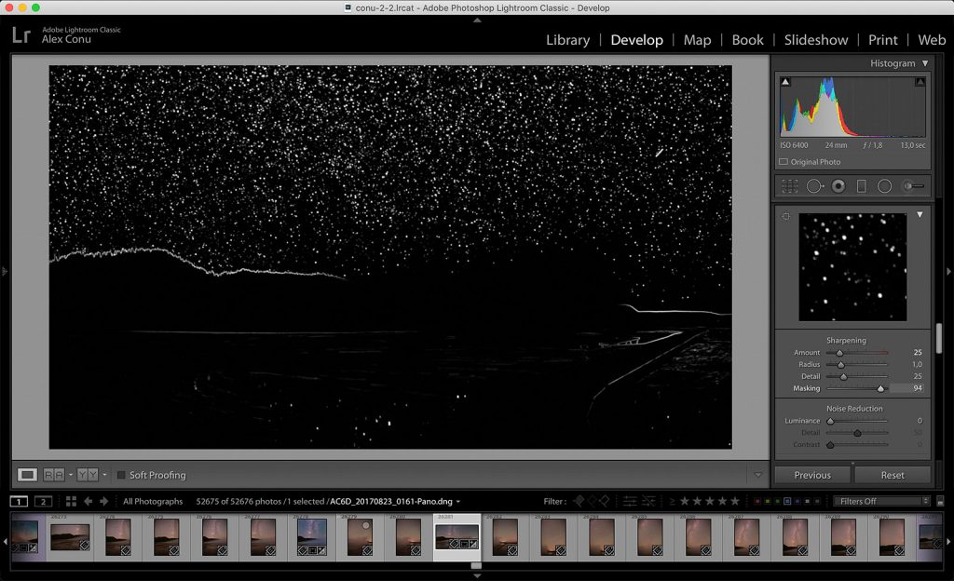Open the Slideshow module
Image resolution: width=954 pixels, height=581 pixels.
(x=816, y=40)
